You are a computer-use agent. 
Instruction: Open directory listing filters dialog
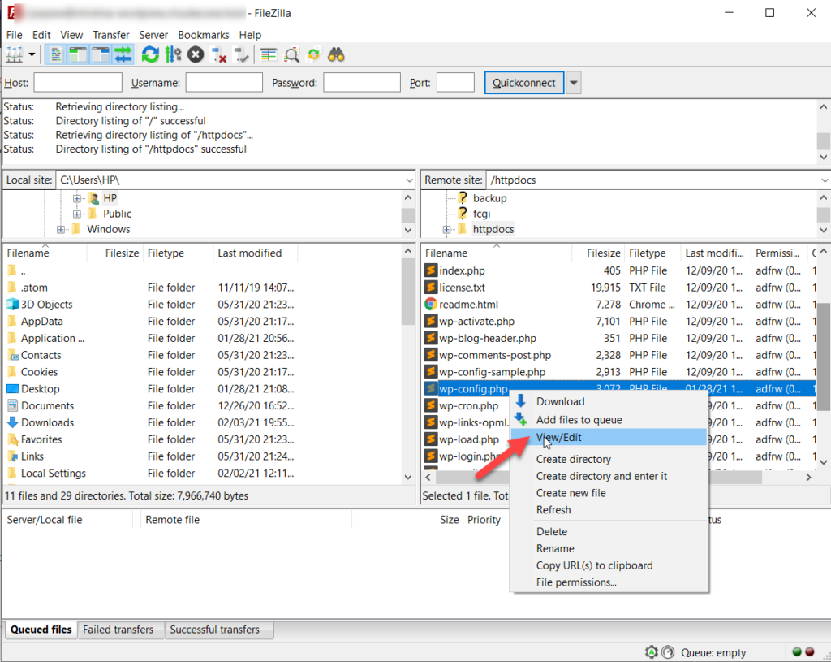point(269,54)
